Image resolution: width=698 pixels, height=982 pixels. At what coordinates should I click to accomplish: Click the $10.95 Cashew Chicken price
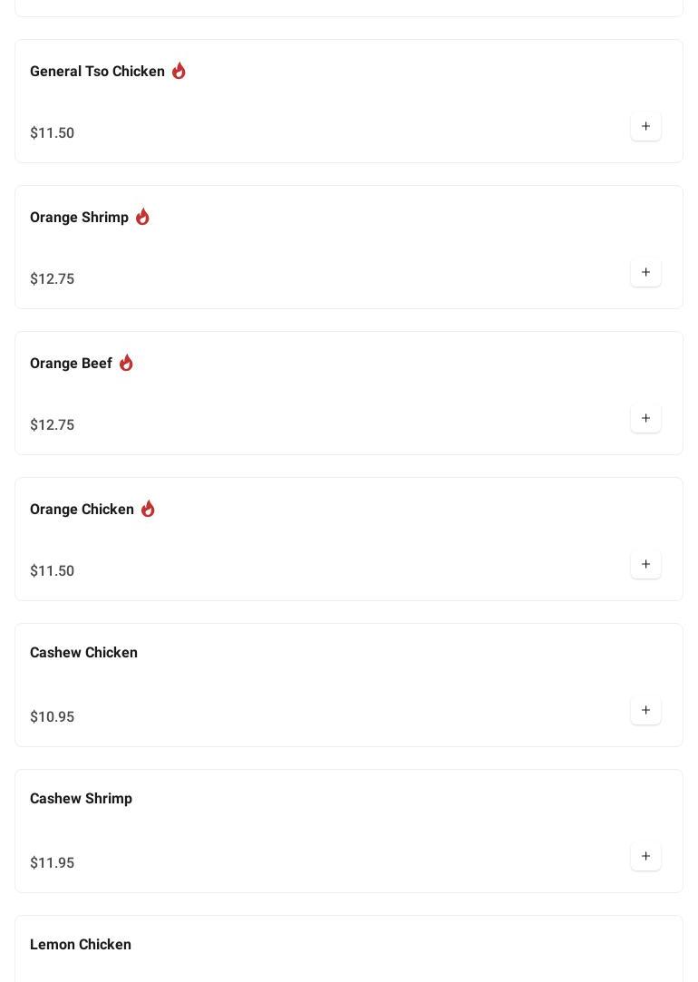click(x=52, y=717)
